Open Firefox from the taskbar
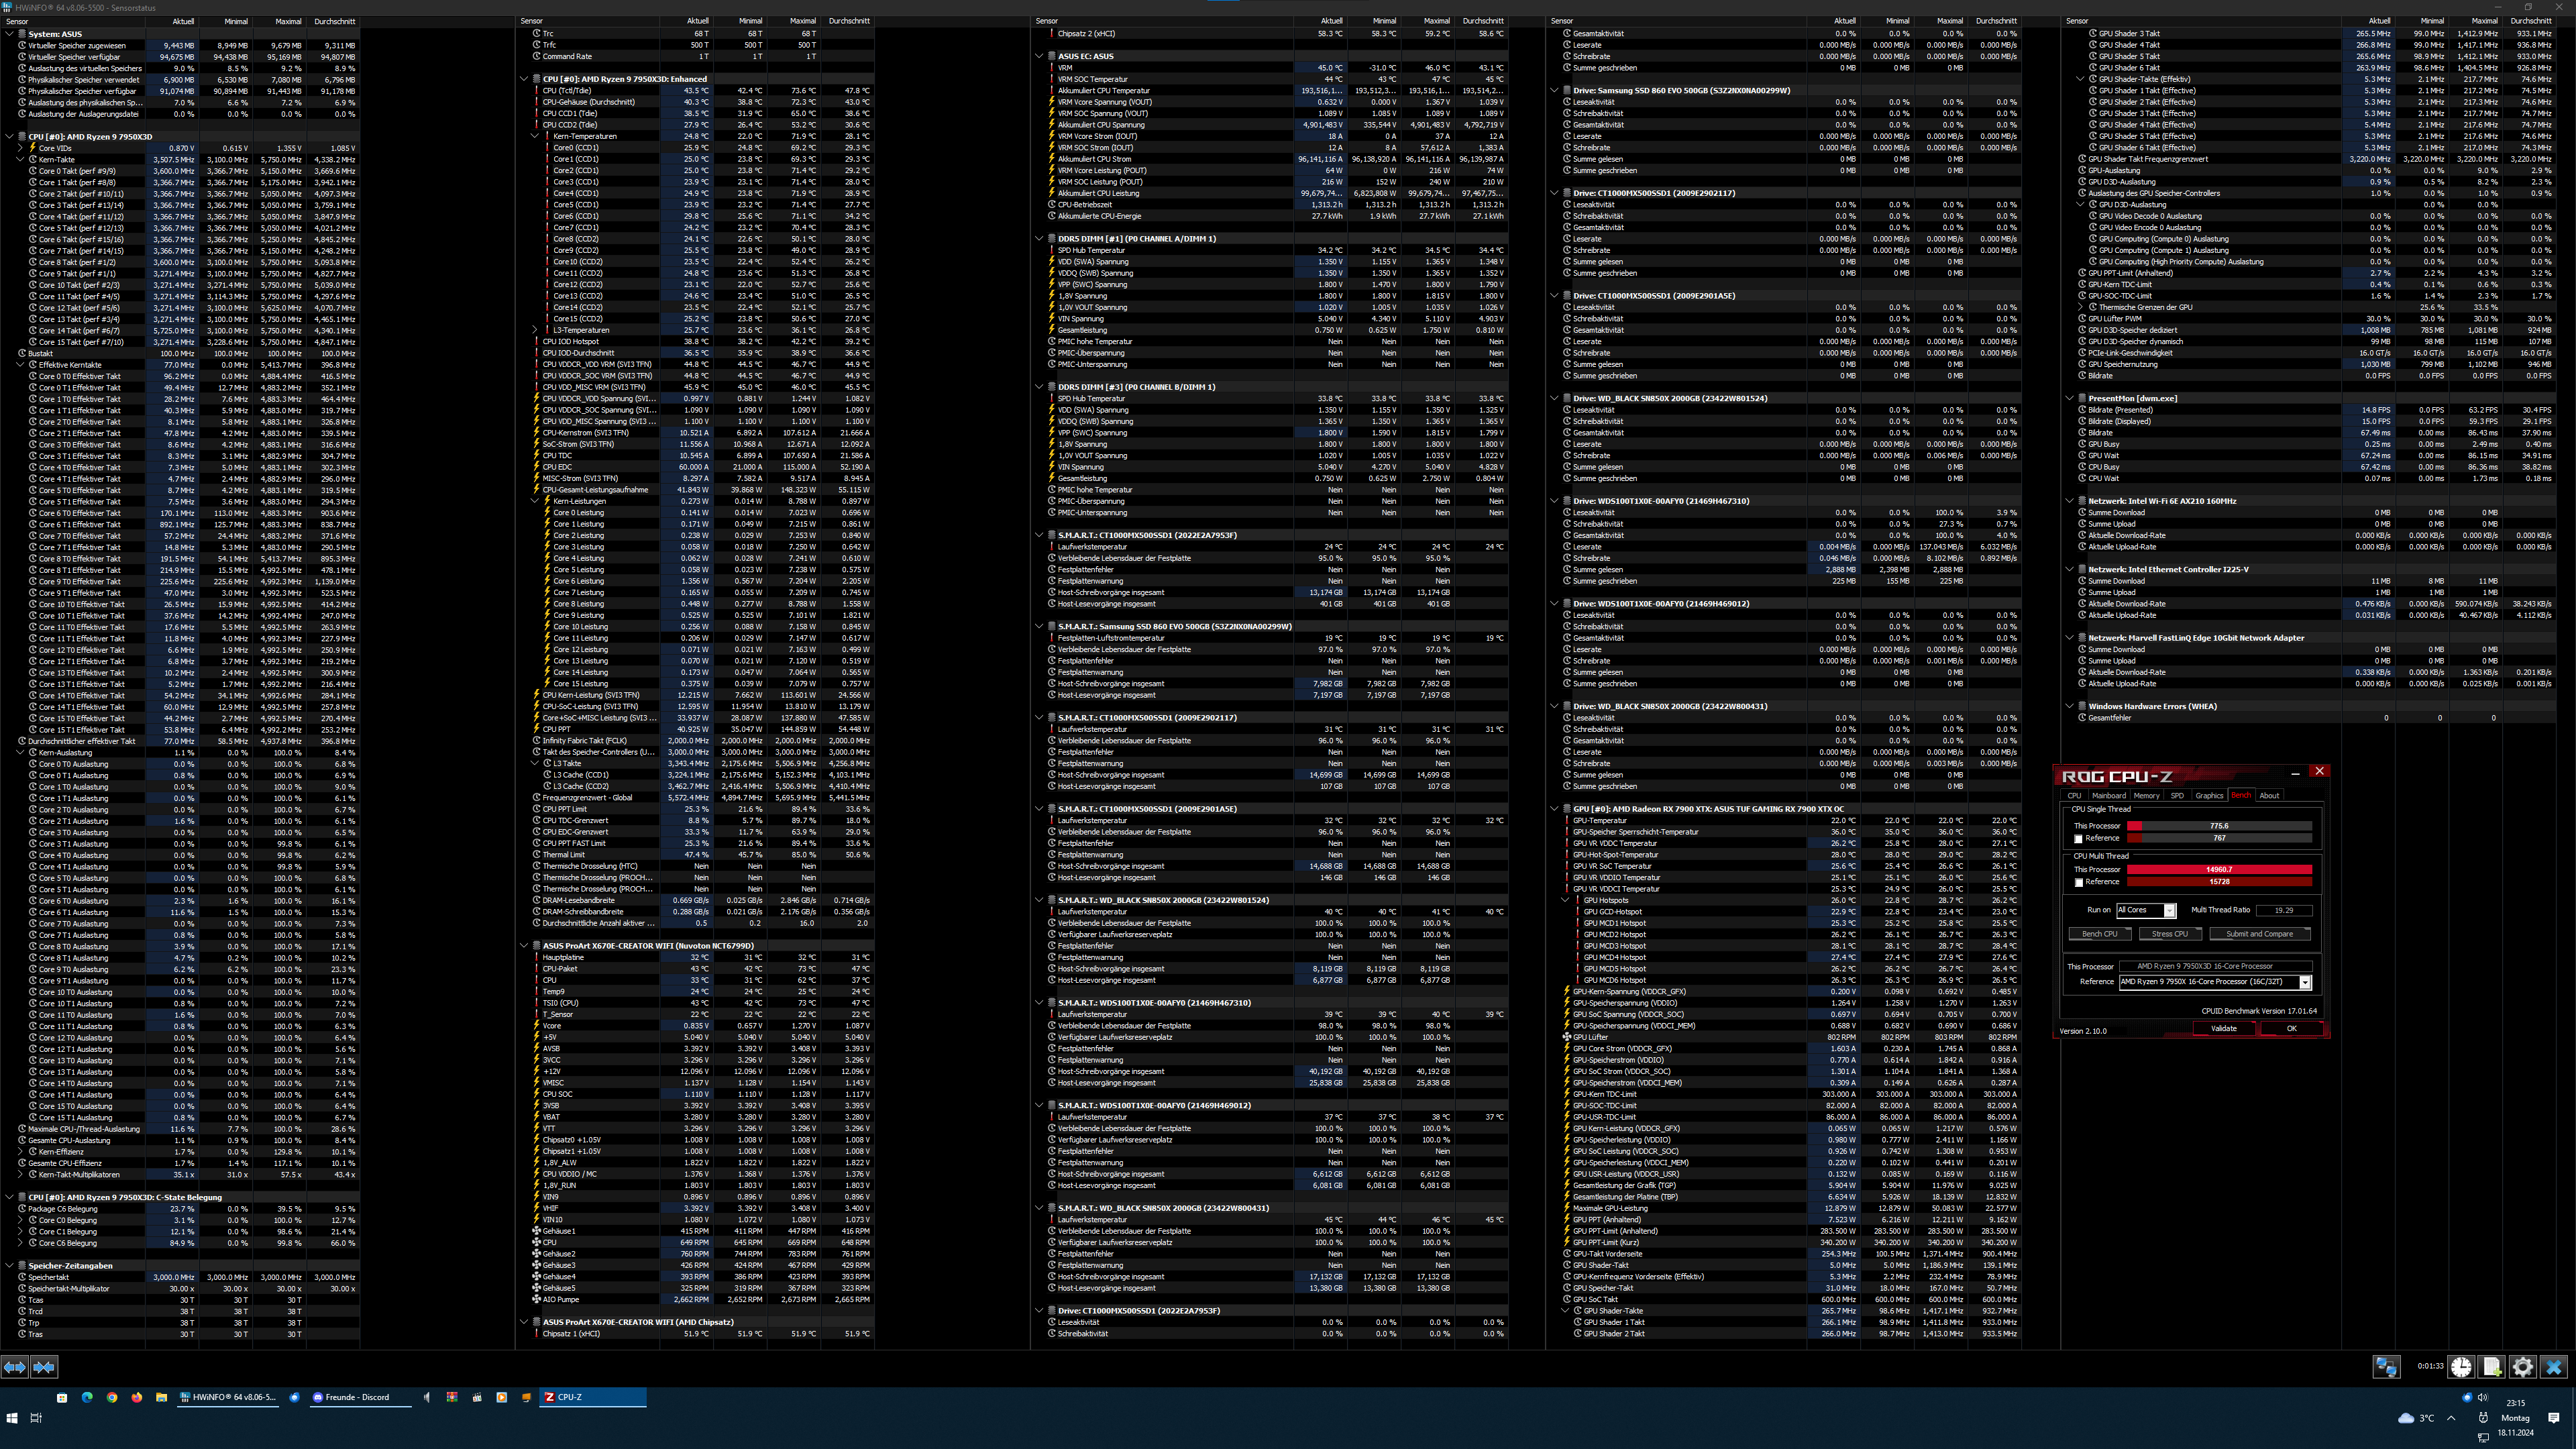This screenshot has width=2576, height=1449. pos(137,1397)
